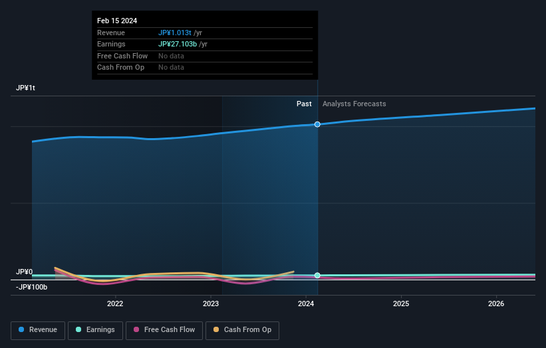Toggle the Revenue legend series
This screenshot has height=348, width=546.
tap(38, 330)
